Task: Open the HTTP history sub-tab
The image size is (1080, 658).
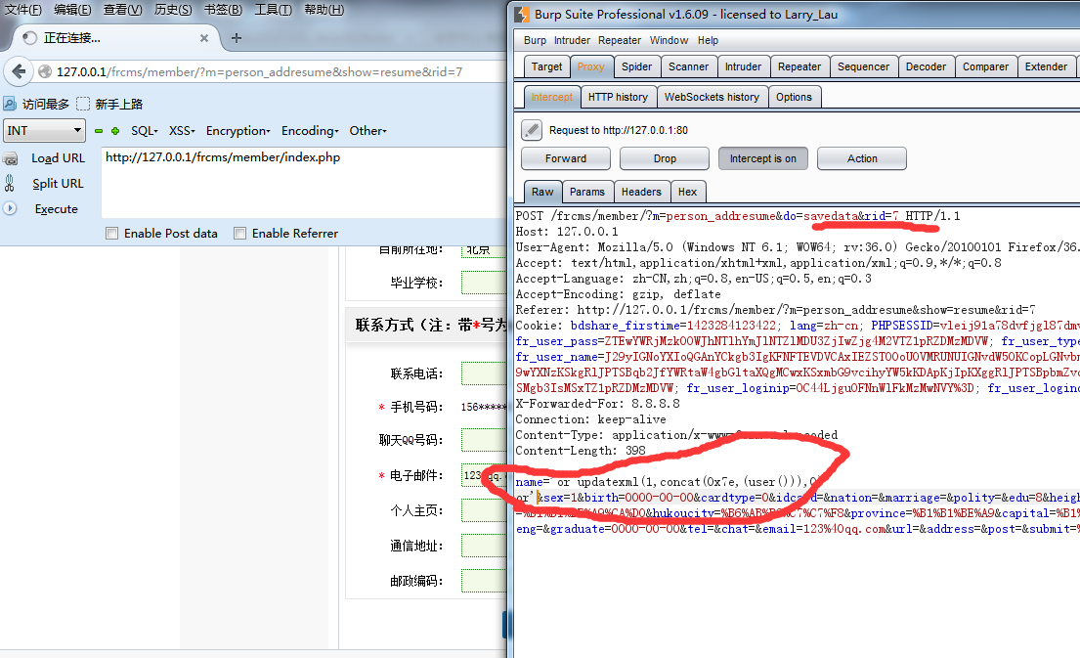Action: tap(618, 97)
